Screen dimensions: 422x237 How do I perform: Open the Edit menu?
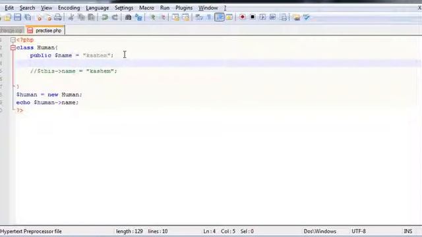pos(9,8)
